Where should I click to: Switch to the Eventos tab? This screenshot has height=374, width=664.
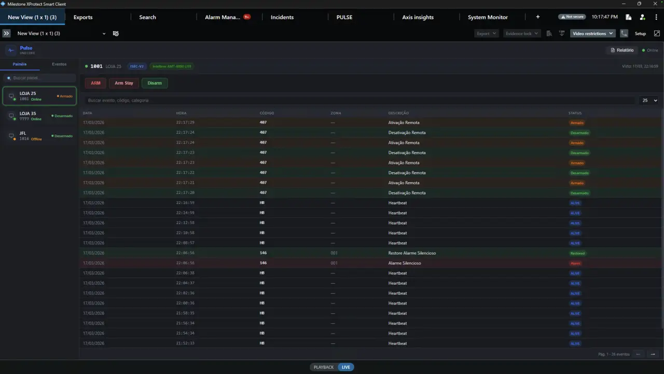pos(59,64)
